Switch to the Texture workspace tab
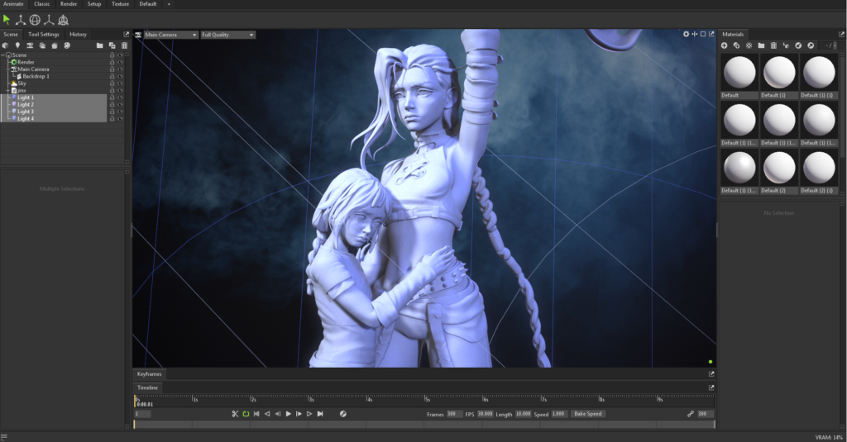The height and width of the screenshot is (442, 847). (x=120, y=4)
